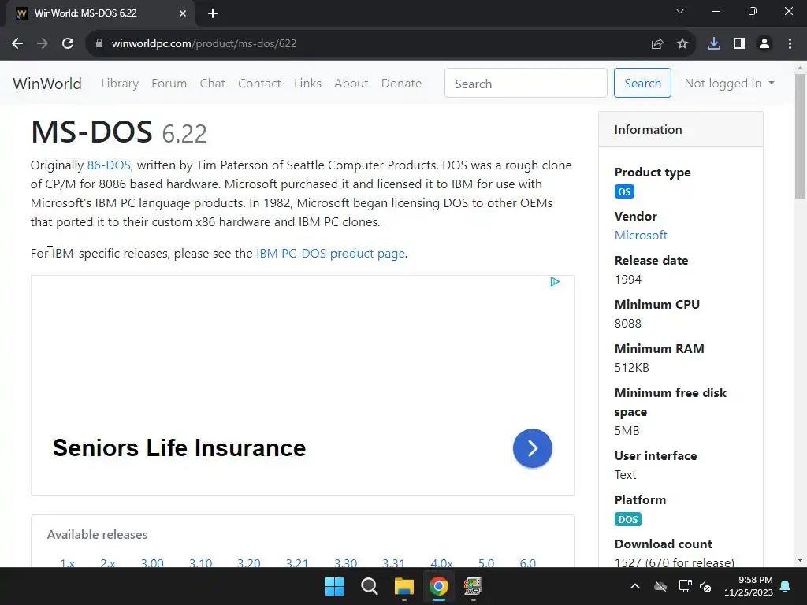Open the IBM PC-DOS product page link
Viewport: 807px width, 605px height.
click(x=330, y=254)
